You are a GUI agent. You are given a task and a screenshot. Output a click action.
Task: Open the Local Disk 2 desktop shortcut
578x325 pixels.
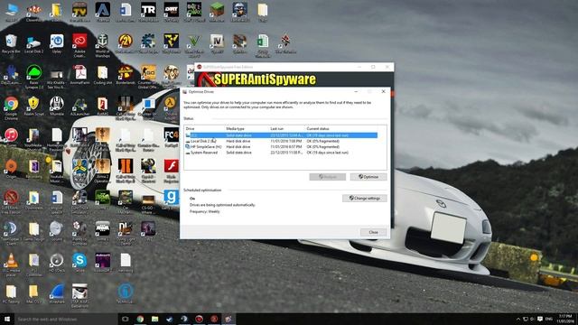click(33, 44)
